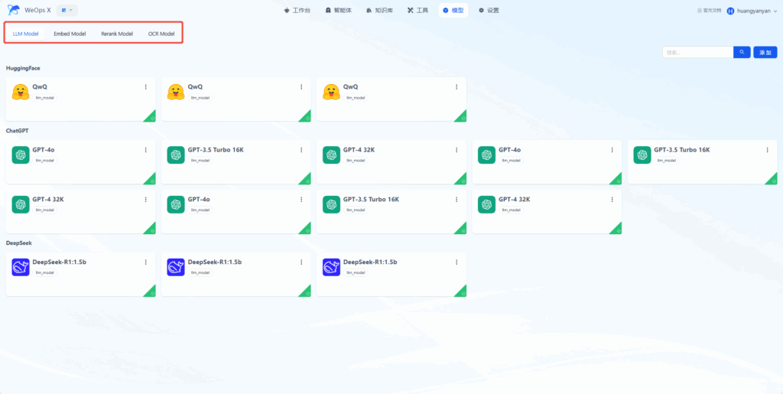Switch to the Rerank Model tab
The image size is (783, 394).
point(117,34)
